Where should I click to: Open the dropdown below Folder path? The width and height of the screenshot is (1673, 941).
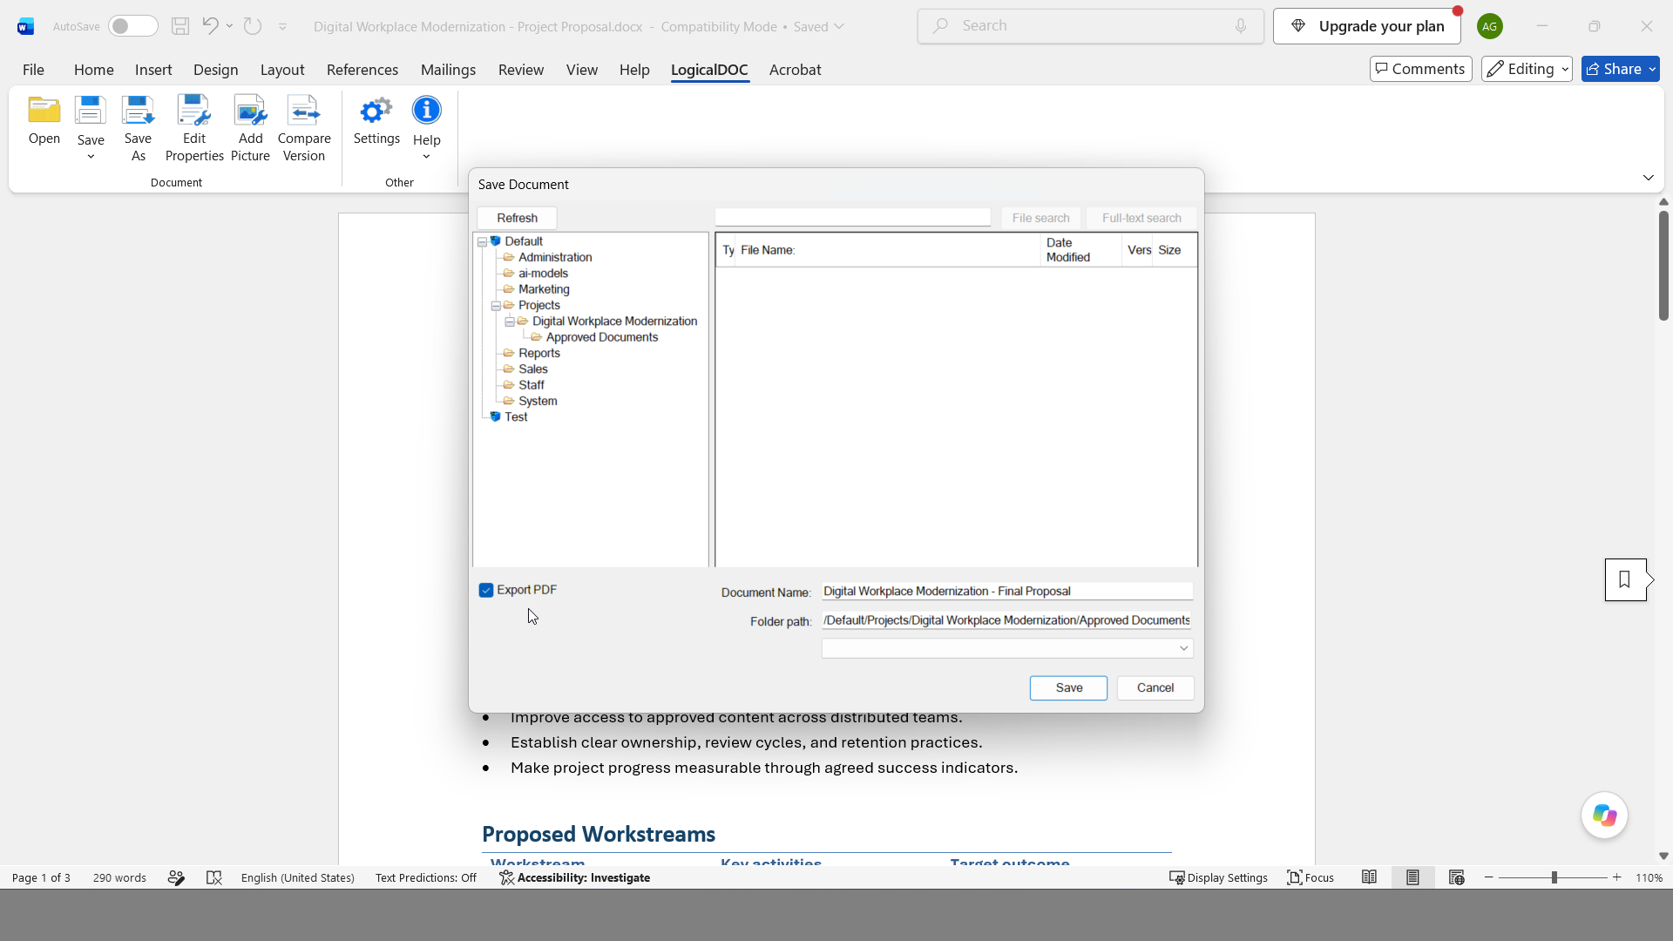[x=1183, y=648]
